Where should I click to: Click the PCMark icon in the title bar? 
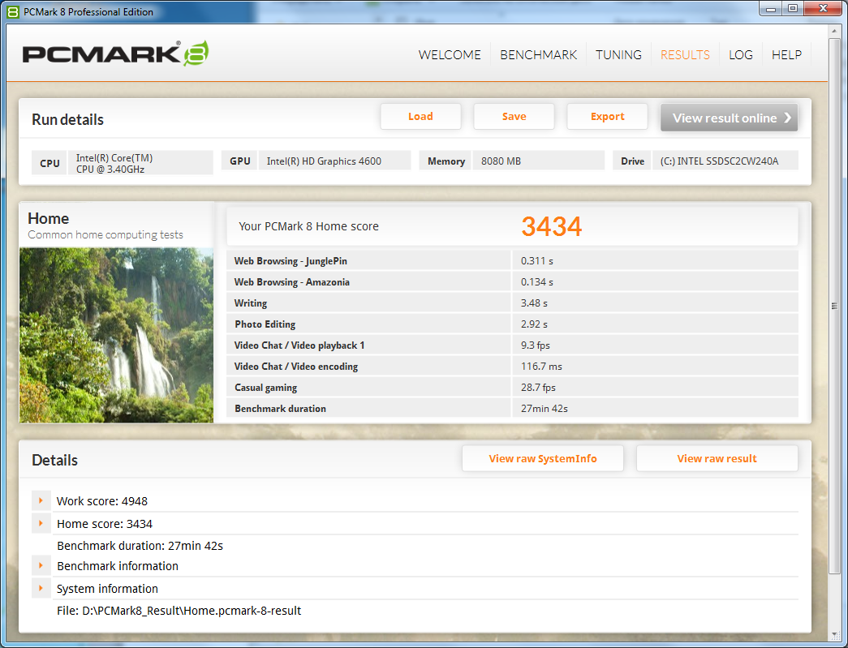tap(11, 11)
